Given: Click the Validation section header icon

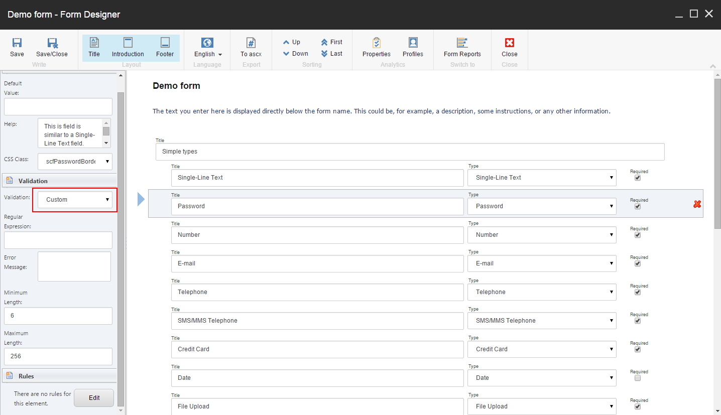Looking at the screenshot, I should pos(10,181).
